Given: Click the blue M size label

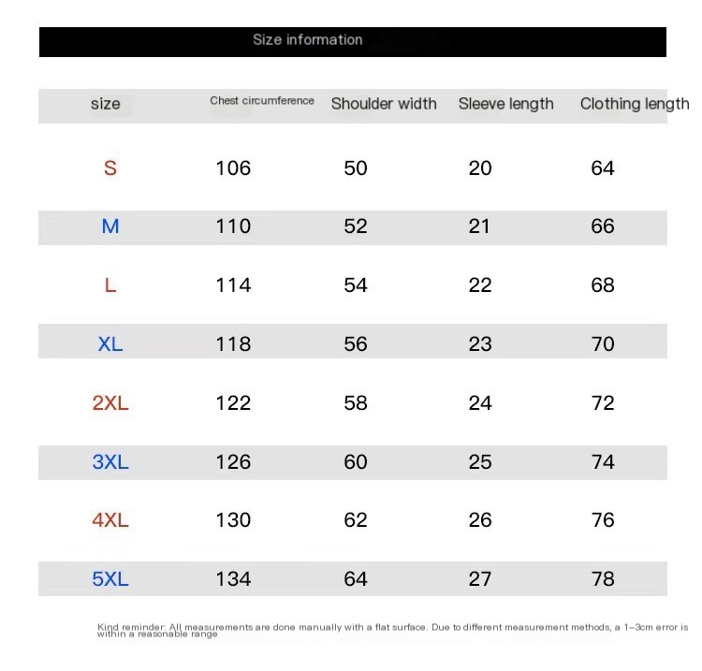Looking at the screenshot, I should [x=110, y=226].
